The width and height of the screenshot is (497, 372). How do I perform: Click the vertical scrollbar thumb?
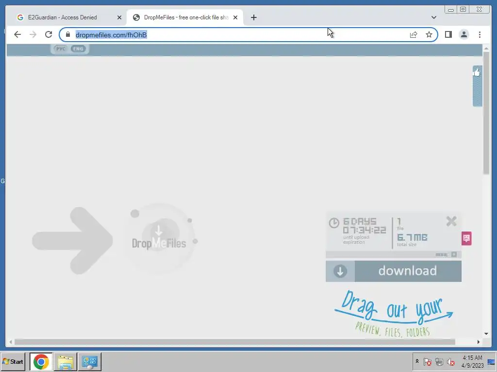486,112
